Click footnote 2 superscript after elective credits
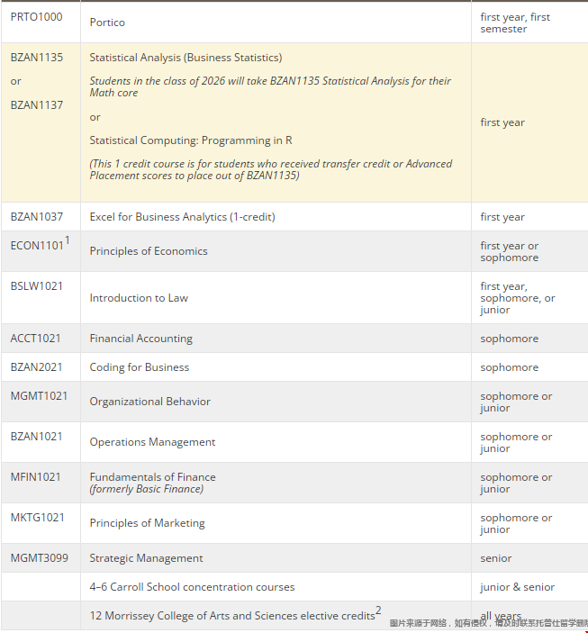The width and height of the screenshot is (588, 633). tap(378, 610)
